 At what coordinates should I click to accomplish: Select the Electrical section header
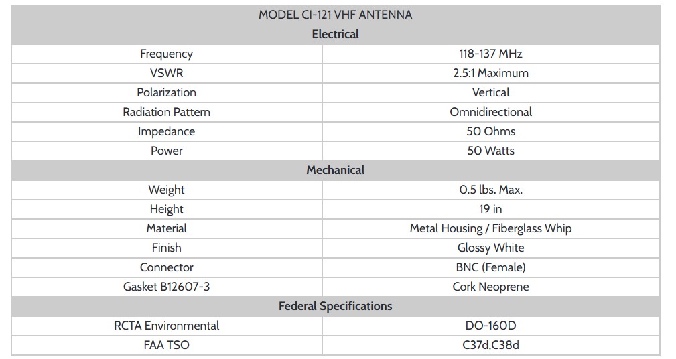335,34
